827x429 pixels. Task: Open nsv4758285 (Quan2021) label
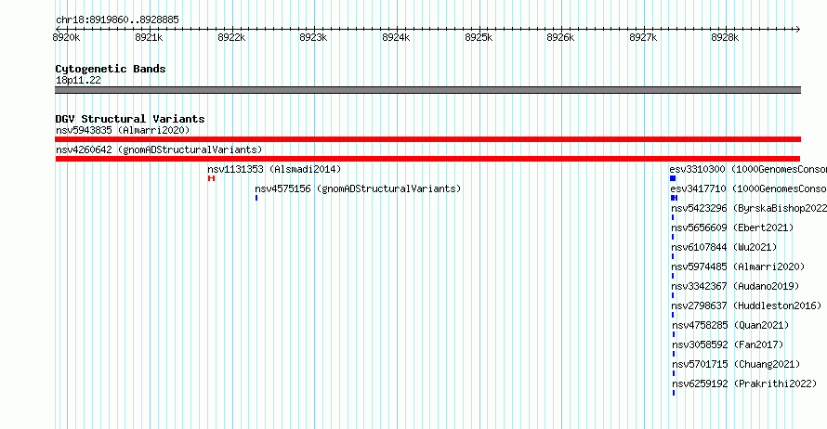tap(730, 325)
